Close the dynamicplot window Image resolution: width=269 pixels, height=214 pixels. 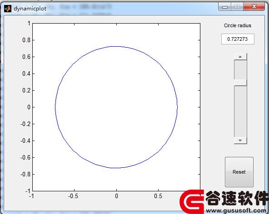coord(254,7)
